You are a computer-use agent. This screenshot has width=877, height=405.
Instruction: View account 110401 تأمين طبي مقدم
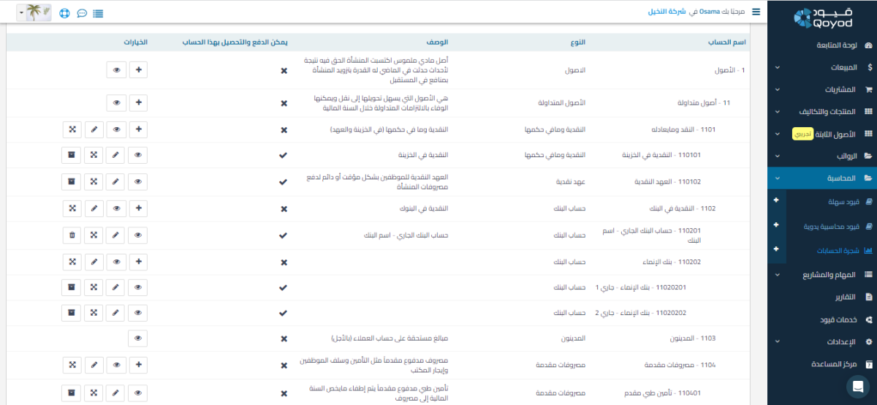(139, 393)
